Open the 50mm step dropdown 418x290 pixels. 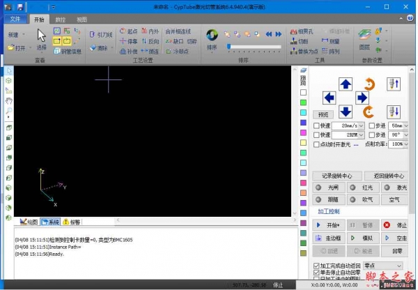coord(406,125)
